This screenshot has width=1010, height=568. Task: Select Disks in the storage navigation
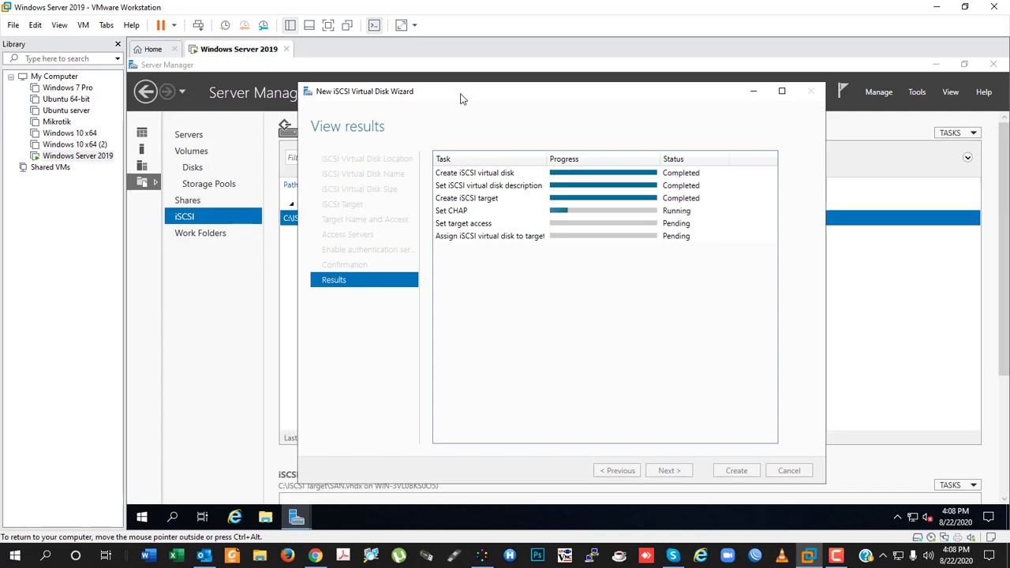193,167
